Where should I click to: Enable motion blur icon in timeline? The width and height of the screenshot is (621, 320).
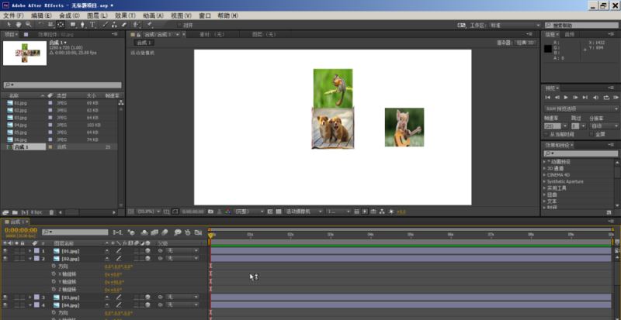click(x=165, y=232)
